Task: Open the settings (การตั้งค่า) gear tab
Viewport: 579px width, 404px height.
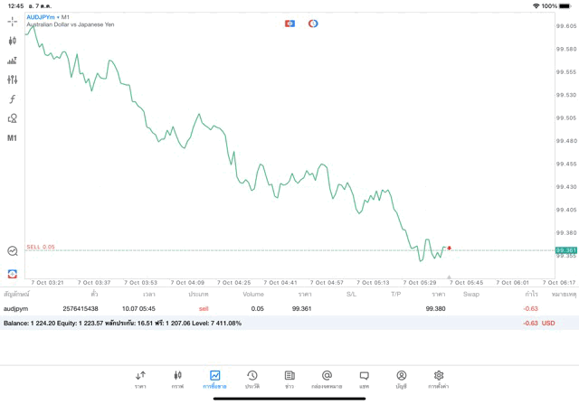Action: coord(439,379)
